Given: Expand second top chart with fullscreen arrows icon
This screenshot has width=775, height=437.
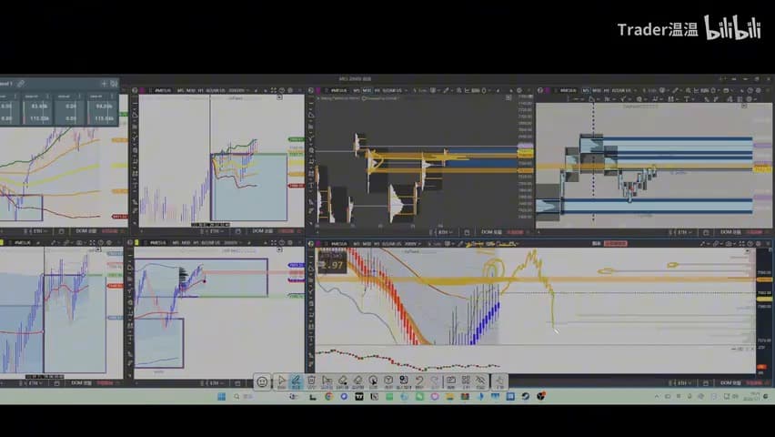Looking at the screenshot, I should click(273, 90).
